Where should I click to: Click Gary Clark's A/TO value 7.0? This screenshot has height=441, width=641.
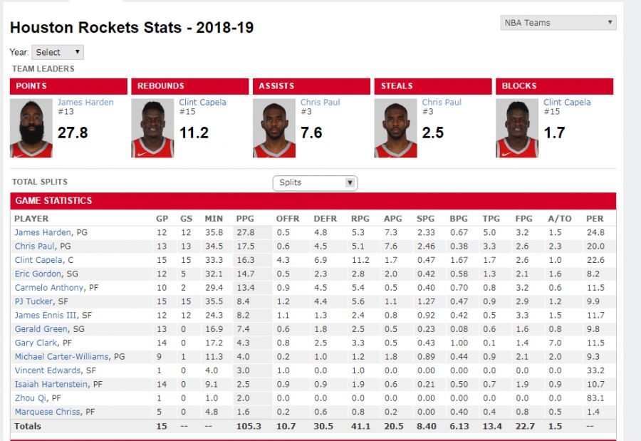pyautogui.click(x=555, y=343)
